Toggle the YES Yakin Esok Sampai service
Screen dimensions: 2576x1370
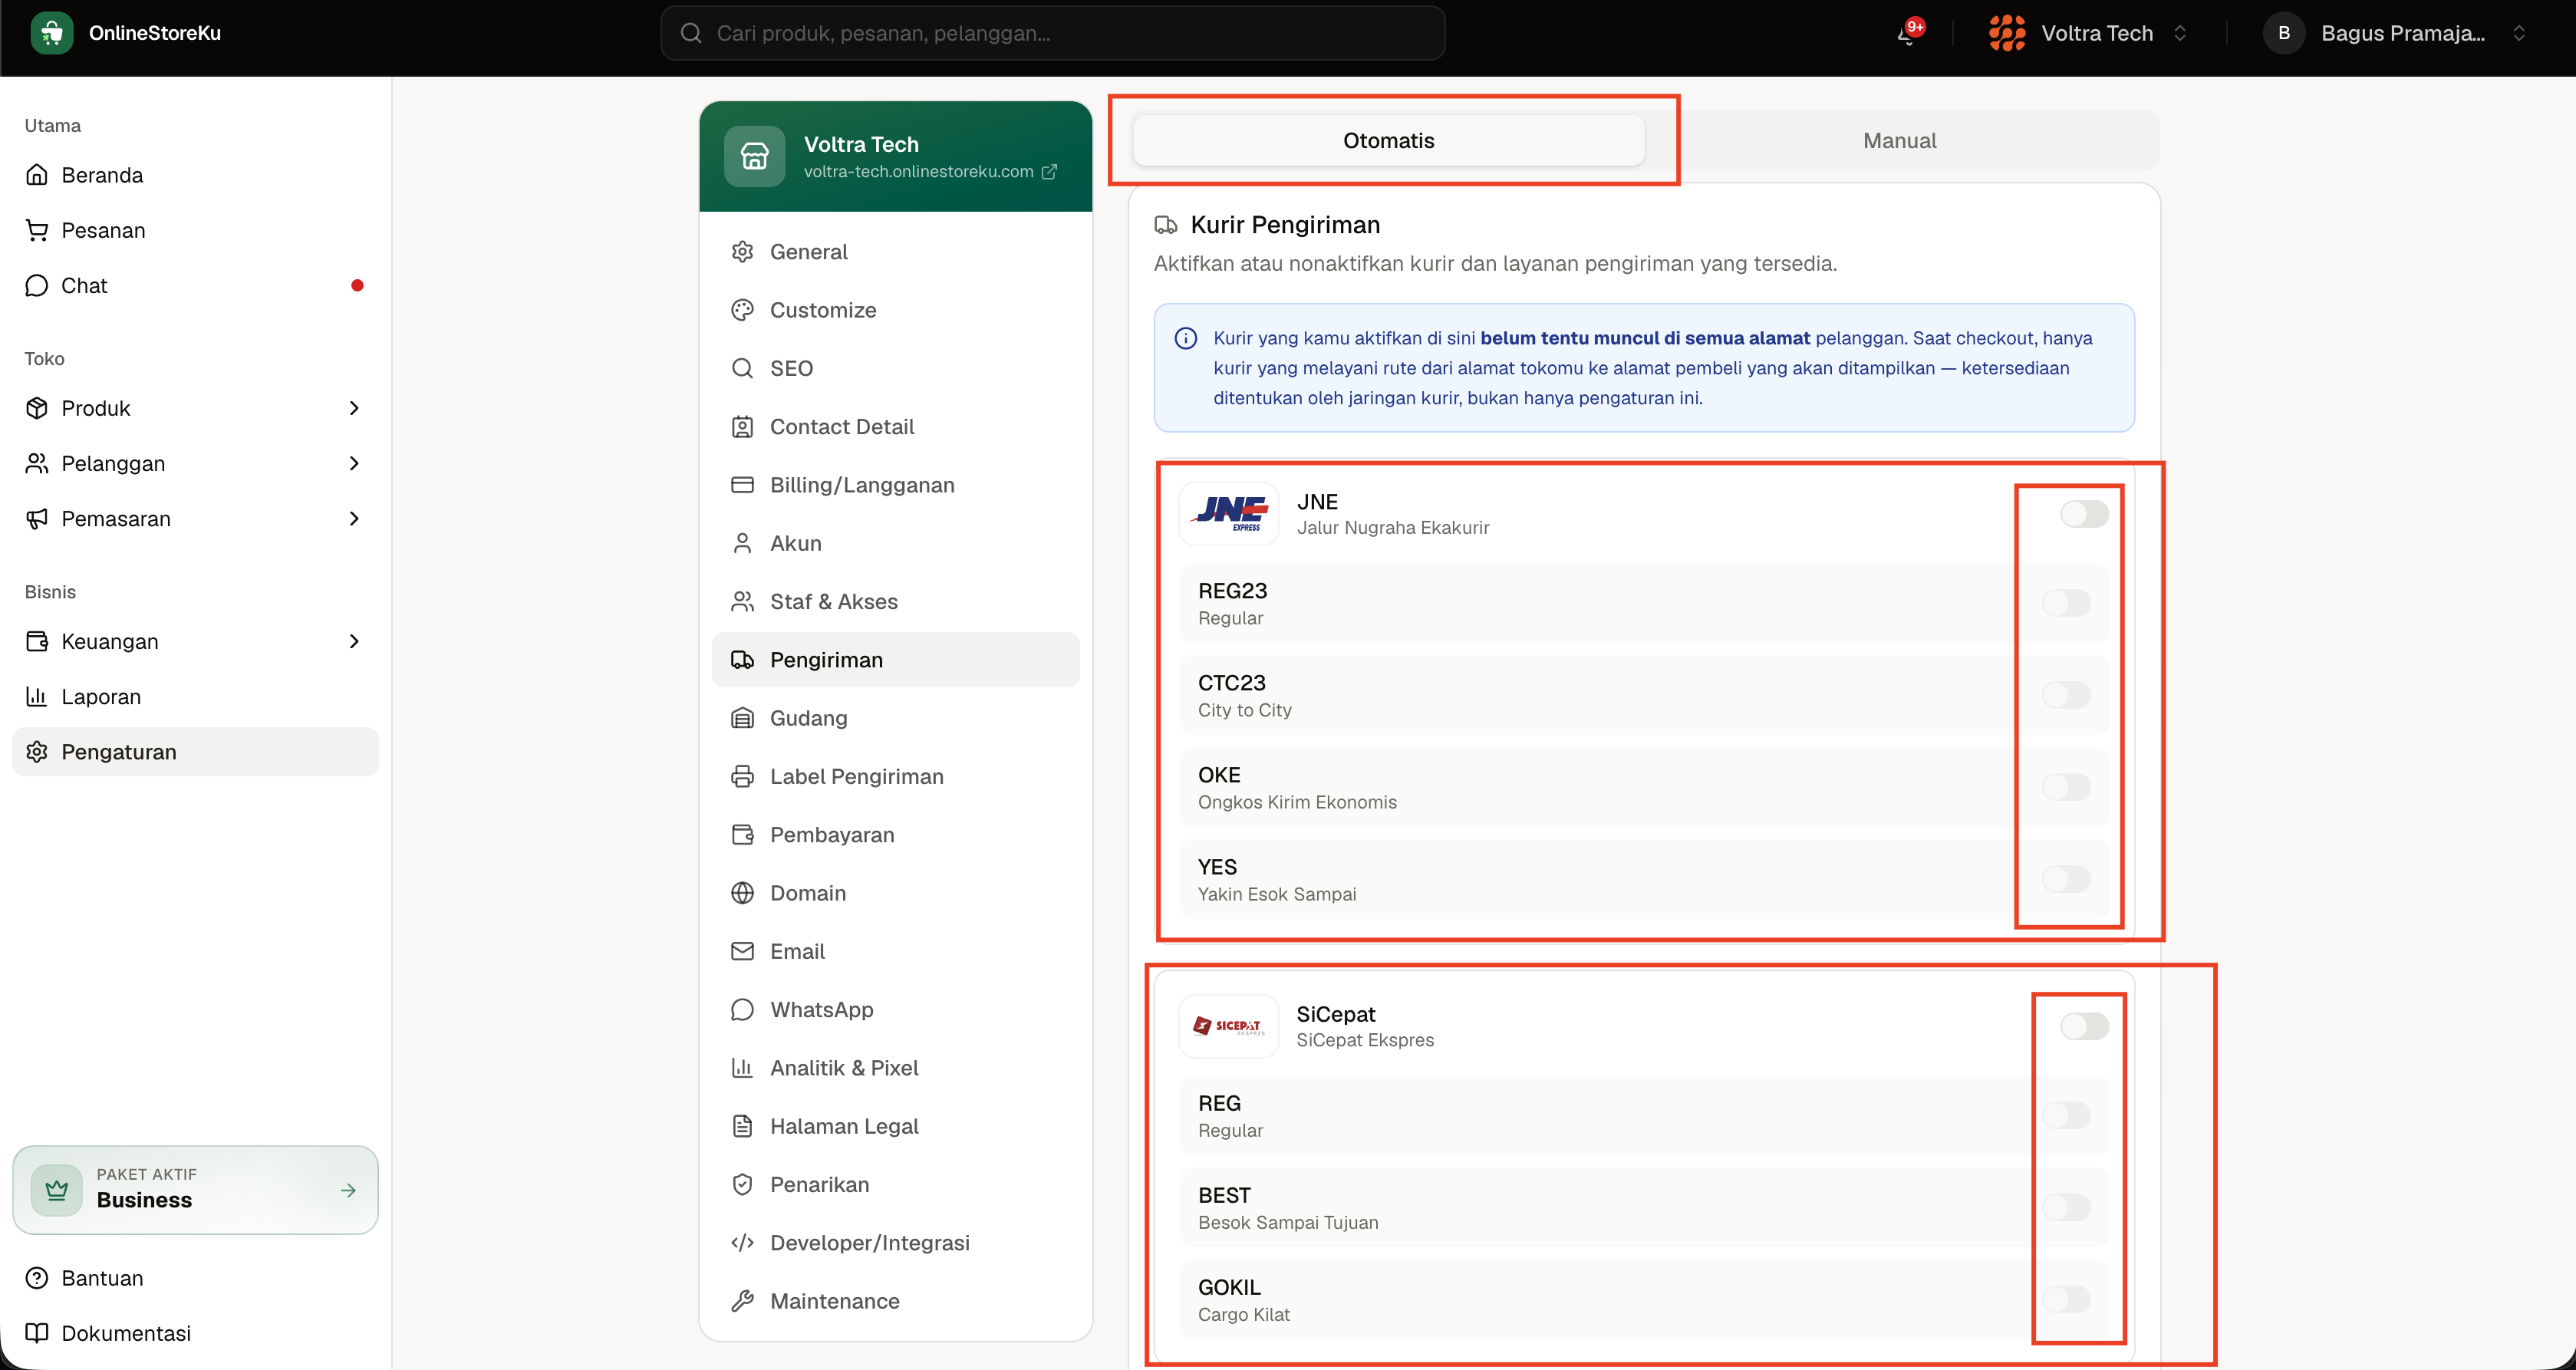(2066, 879)
